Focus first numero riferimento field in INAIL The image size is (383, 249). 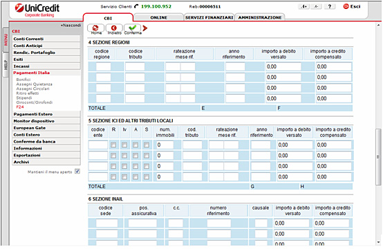[219, 223]
